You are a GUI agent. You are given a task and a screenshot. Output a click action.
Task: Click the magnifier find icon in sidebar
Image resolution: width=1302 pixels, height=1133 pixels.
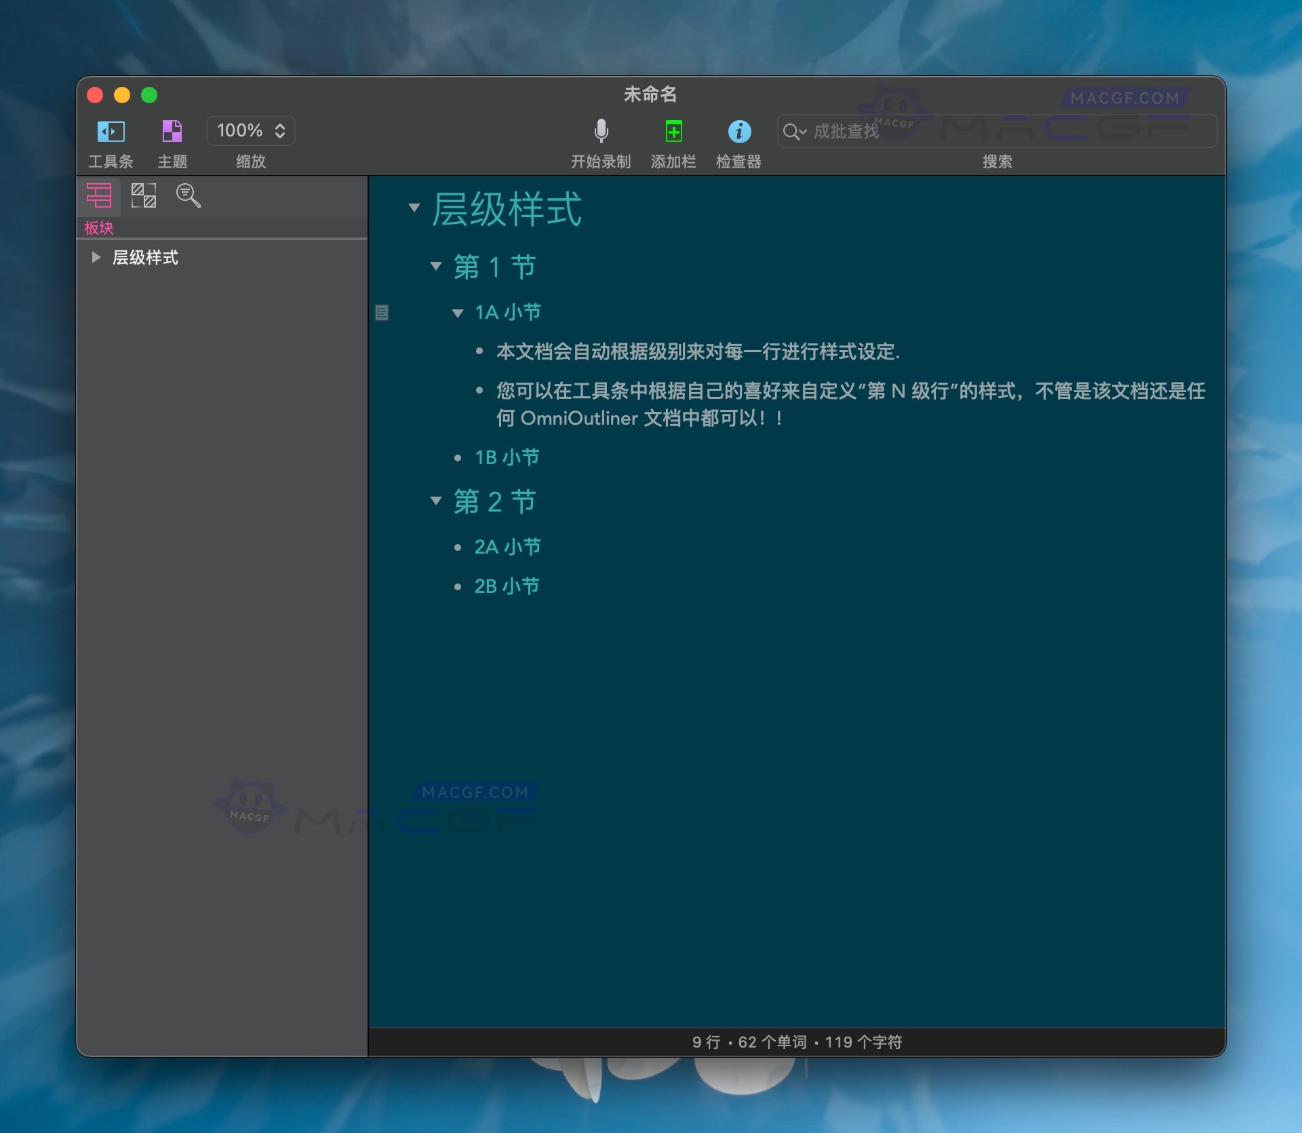(187, 195)
